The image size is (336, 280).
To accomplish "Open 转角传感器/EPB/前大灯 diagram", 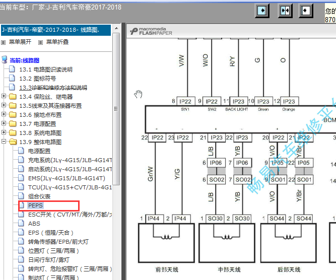I will point(58,242).
